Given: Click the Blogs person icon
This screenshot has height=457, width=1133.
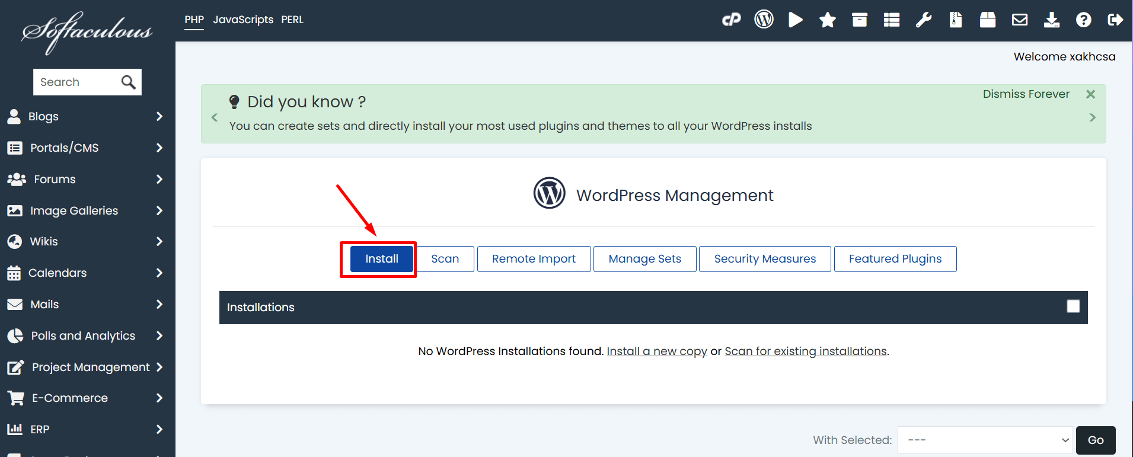Looking at the screenshot, I should (x=14, y=116).
